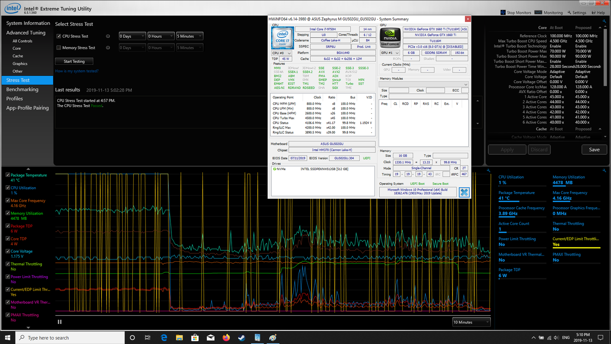Select the Graphics tuning section

(20, 64)
